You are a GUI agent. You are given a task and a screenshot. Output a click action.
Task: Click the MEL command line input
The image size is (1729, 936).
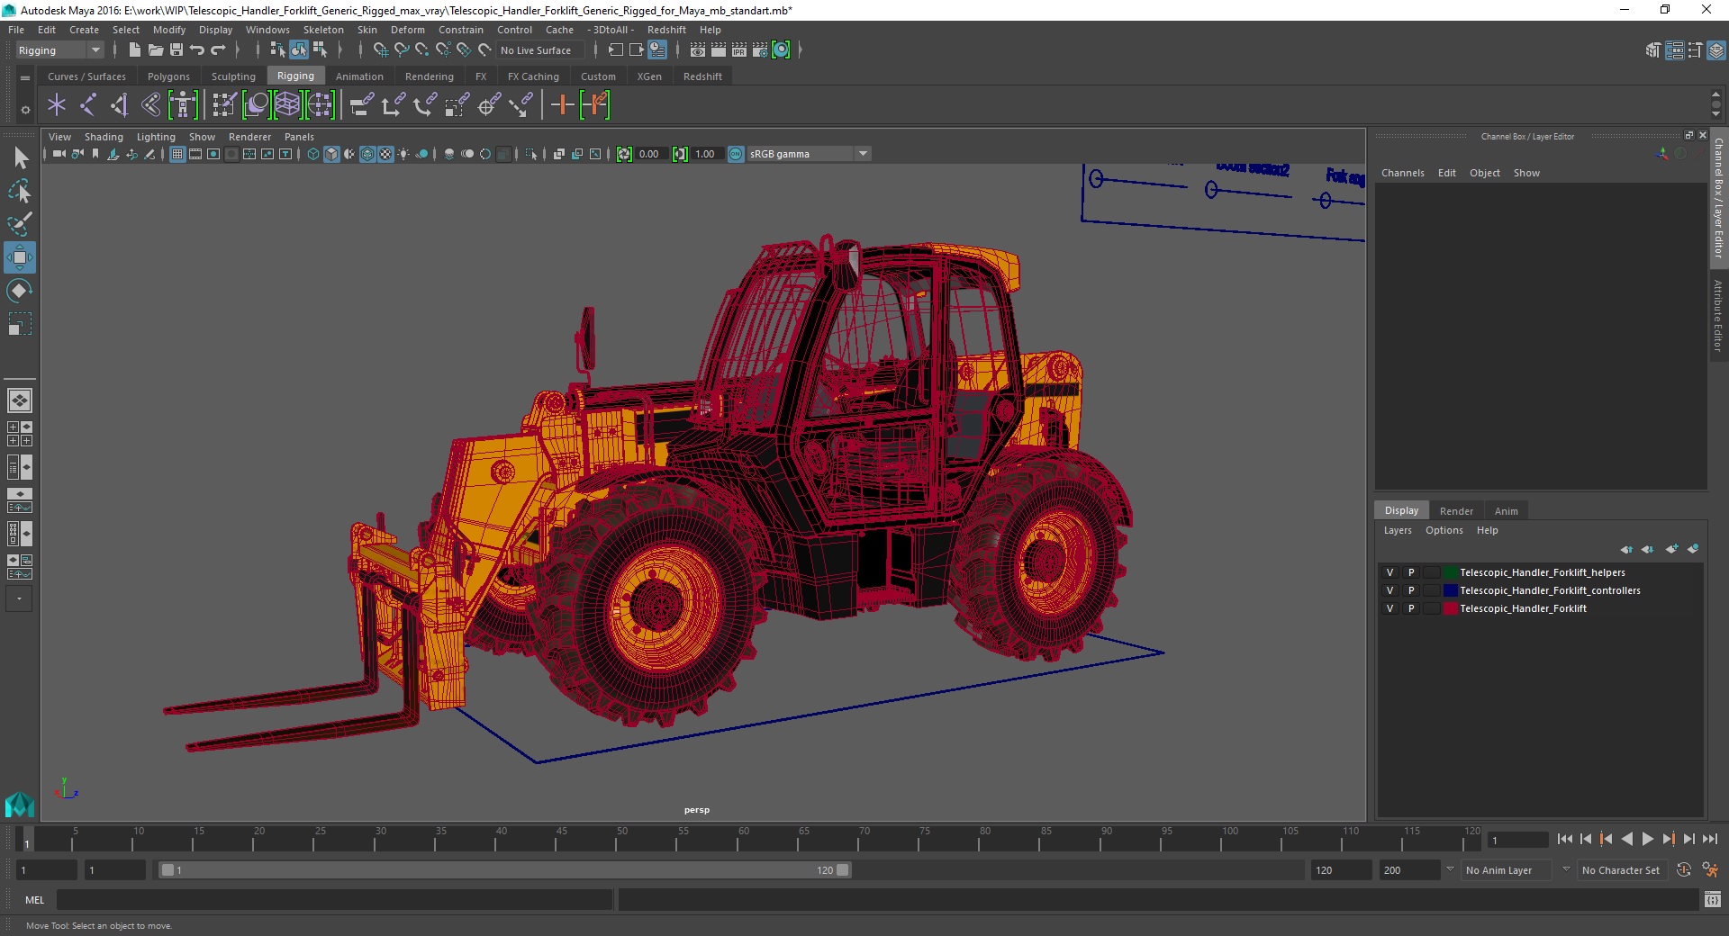(334, 899)
